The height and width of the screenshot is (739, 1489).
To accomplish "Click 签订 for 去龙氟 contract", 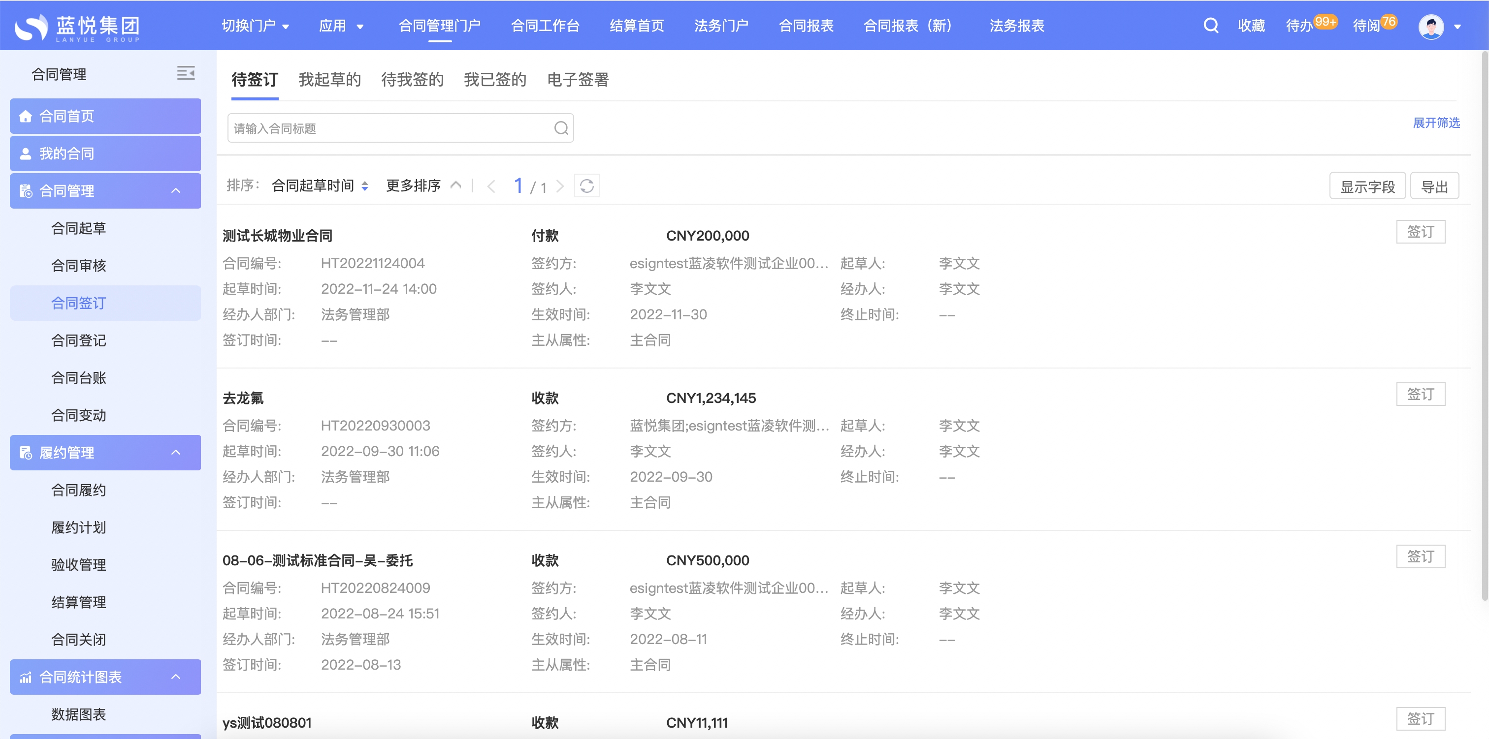I will click(x=1420, y=394).
